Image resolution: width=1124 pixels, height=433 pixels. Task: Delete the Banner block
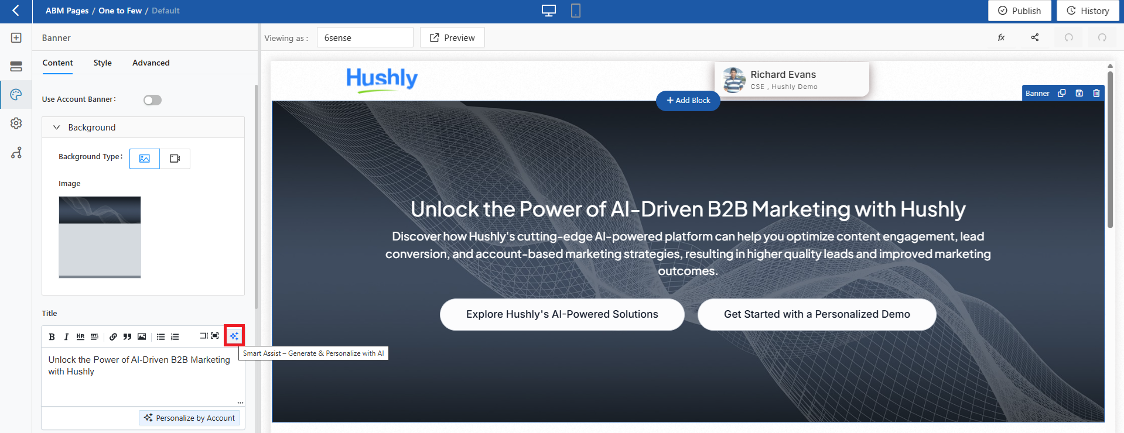point(1096,93)
